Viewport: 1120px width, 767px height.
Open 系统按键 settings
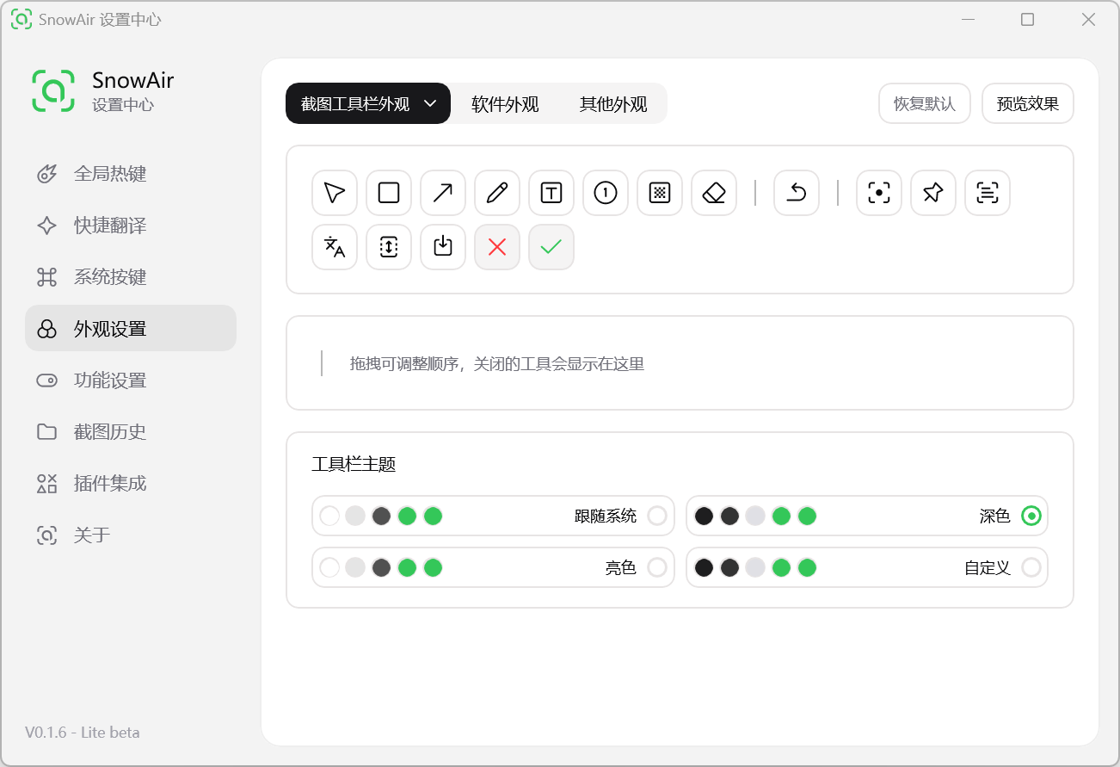point(131,277)
